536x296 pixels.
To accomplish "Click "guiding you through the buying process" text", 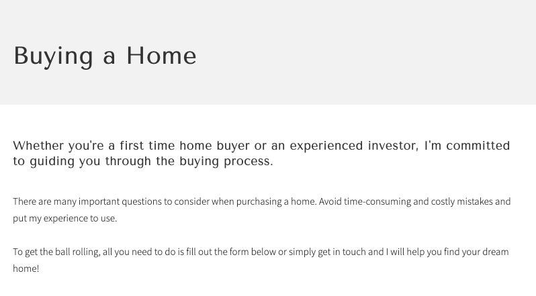I will [x=151, y=161].
